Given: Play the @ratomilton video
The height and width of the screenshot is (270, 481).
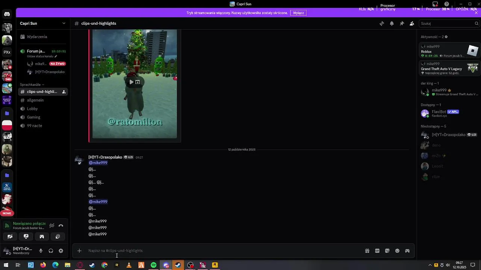Looking at the screenshot, I should click(x=131, y=82).
